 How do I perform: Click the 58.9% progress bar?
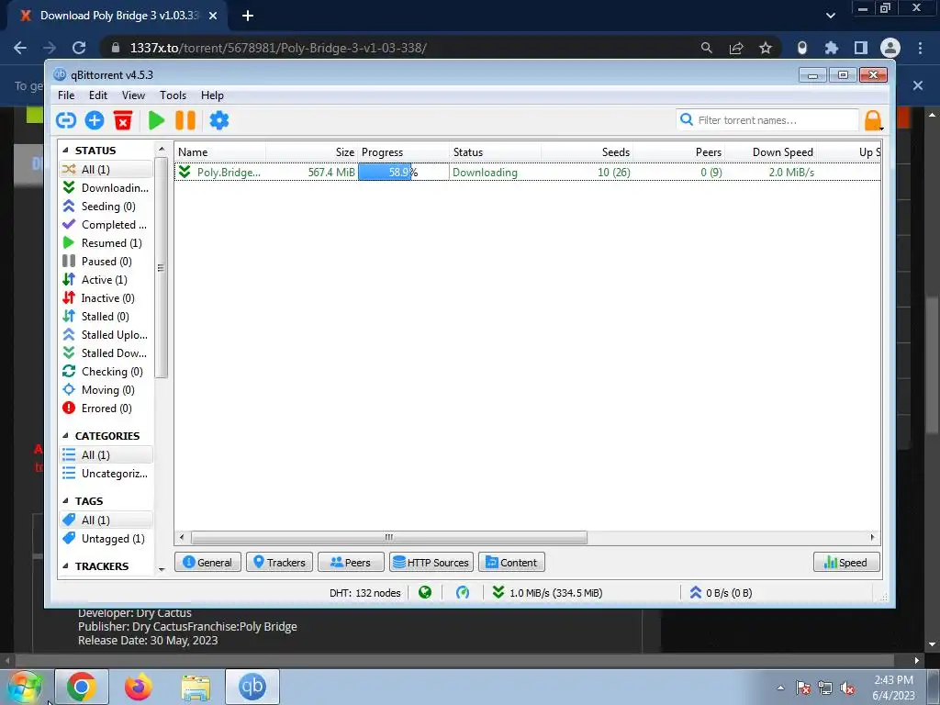pos(403,172)
